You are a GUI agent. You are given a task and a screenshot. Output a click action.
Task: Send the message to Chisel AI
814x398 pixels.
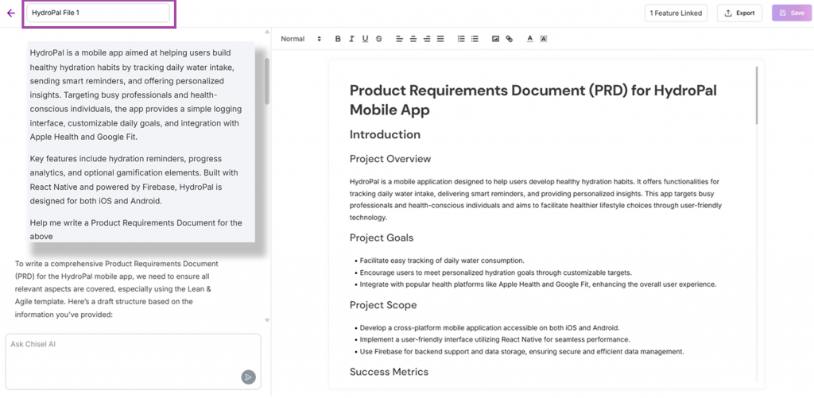[x=248, y=377]
